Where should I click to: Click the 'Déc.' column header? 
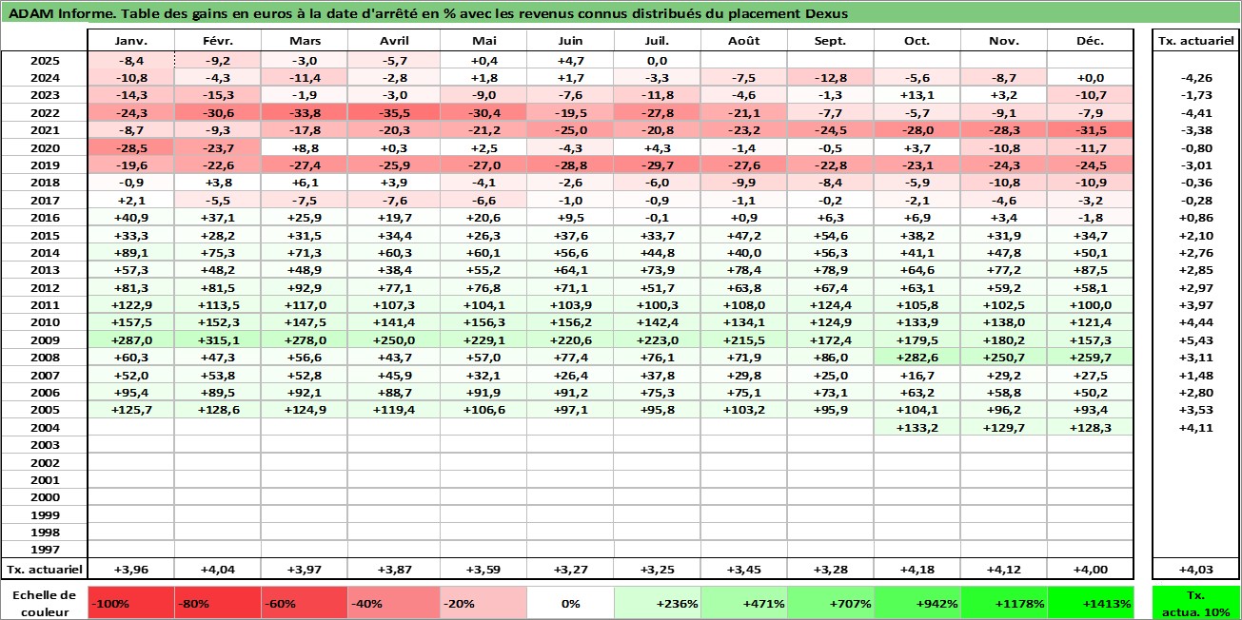[x=1091, y=41]
